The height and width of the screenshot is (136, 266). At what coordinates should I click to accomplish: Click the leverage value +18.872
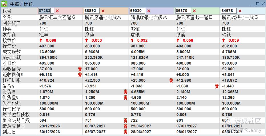(x=229, y=80)
